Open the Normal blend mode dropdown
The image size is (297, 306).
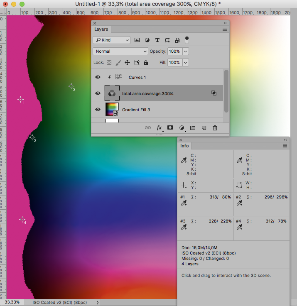pos(120,51)
